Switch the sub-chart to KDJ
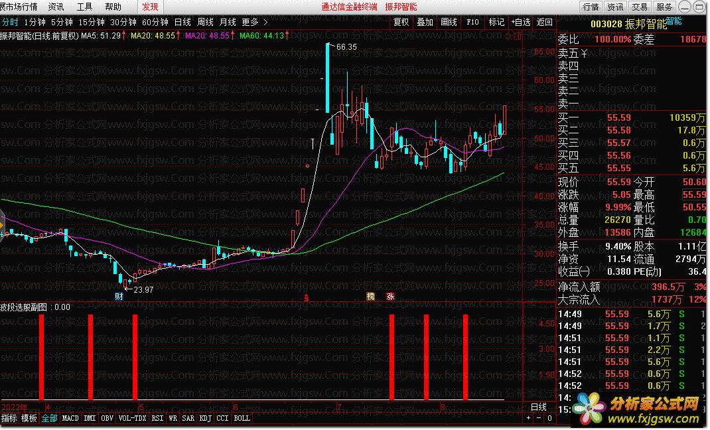Image resolution: width=710 pixels, height=430 pixels. point(206,419)
